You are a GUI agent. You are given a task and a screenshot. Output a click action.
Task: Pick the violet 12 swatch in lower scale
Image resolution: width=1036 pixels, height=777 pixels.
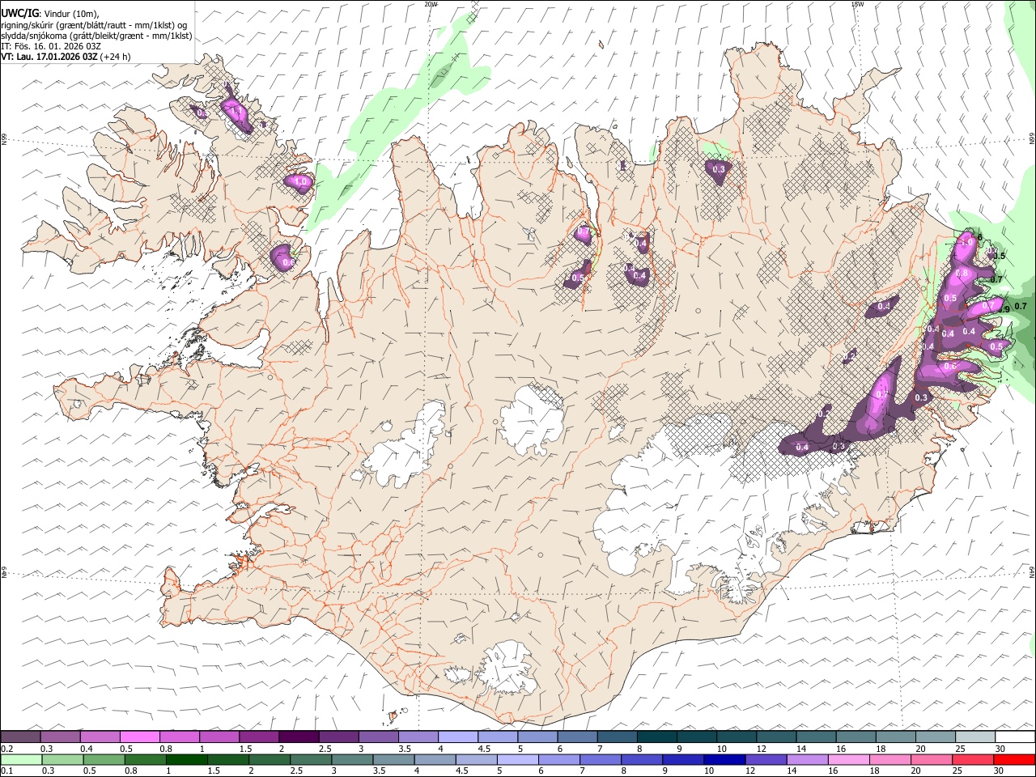tap(766, 759)
